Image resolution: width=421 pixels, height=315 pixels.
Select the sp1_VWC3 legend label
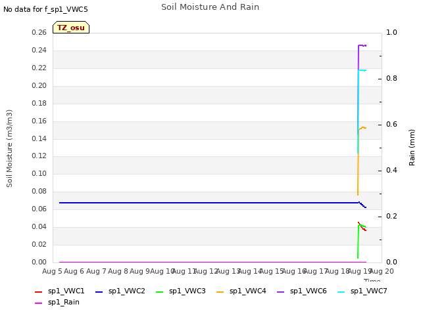(187, 291)
